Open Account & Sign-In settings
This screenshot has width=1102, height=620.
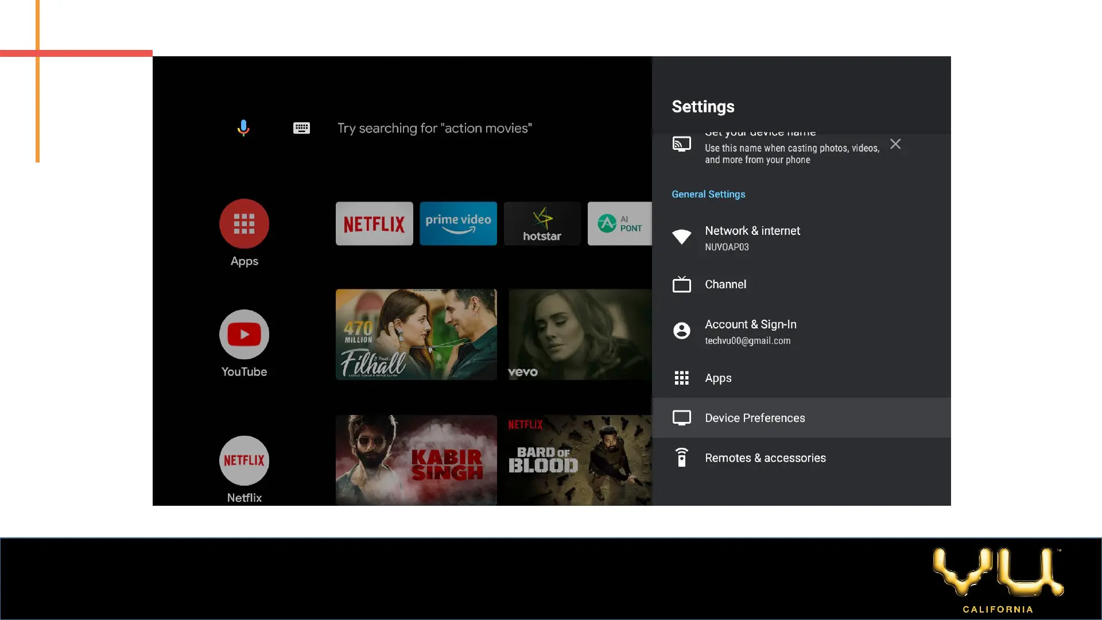(x=750, y=331)
